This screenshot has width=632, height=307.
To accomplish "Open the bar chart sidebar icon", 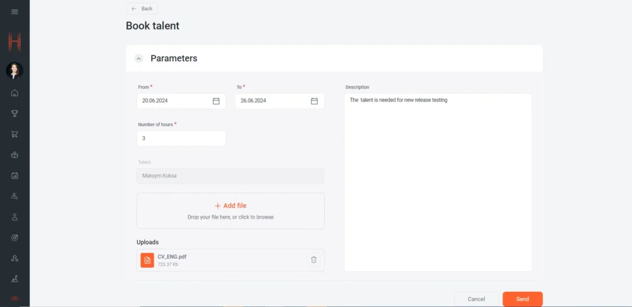I will pos(15,176).
